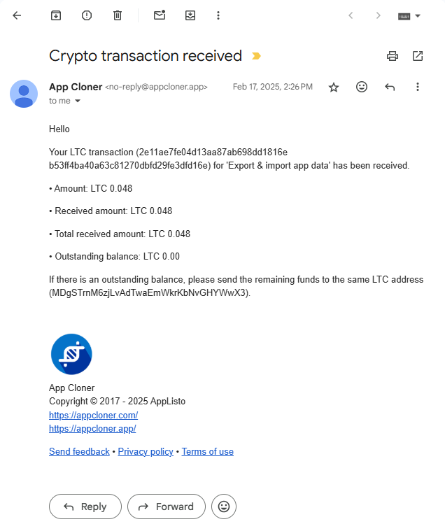The image size is (445, 531).
Task: Click the Move to icon
Action: (190, 15)
